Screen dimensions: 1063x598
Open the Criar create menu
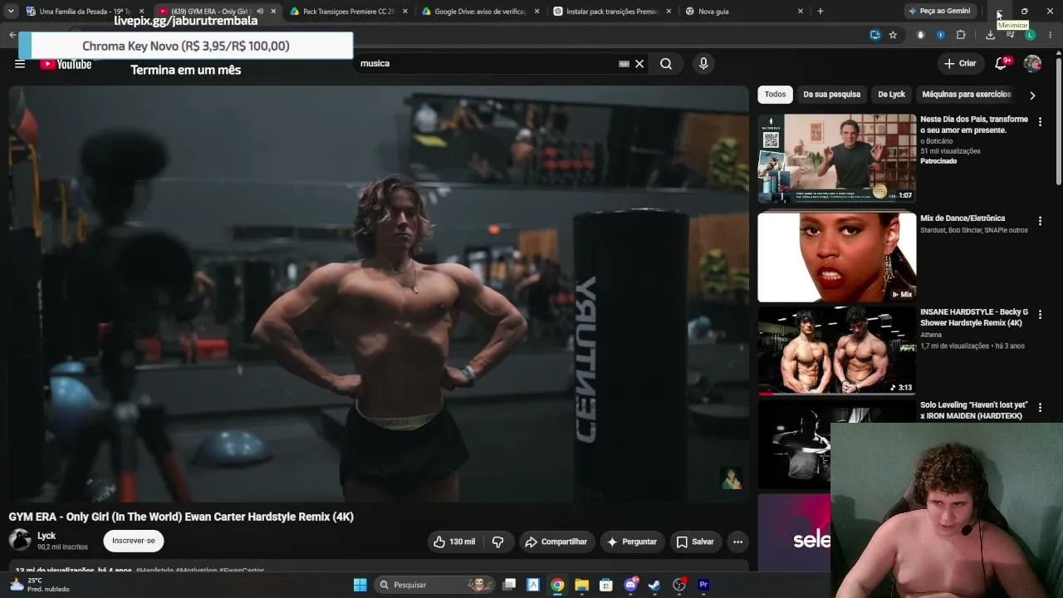click(960, 64)
